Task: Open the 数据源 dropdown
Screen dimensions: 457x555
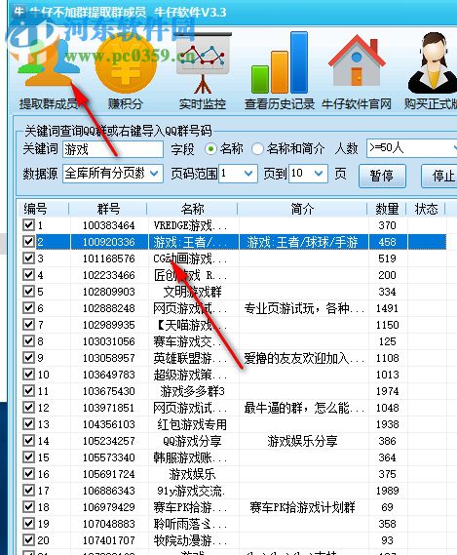Action: click(113, 174)
